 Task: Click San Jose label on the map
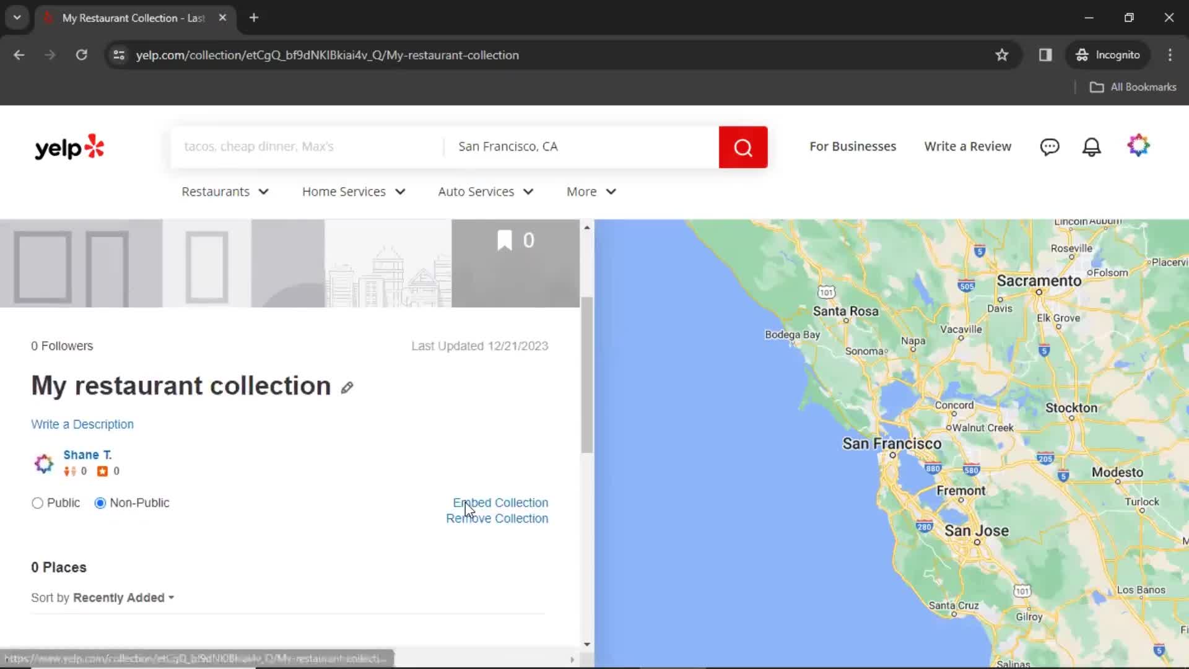point(976,531)
